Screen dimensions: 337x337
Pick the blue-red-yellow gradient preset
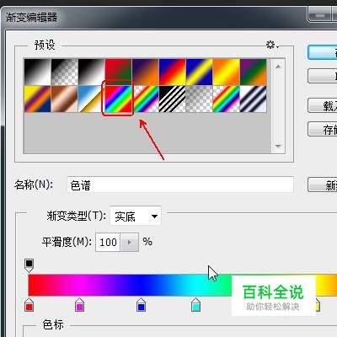[173, 72]
